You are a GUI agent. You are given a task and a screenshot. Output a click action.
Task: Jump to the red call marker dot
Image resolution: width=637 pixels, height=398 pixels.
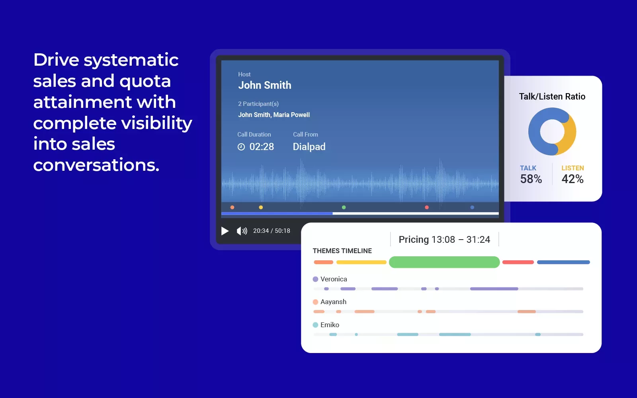click(427, 207)
